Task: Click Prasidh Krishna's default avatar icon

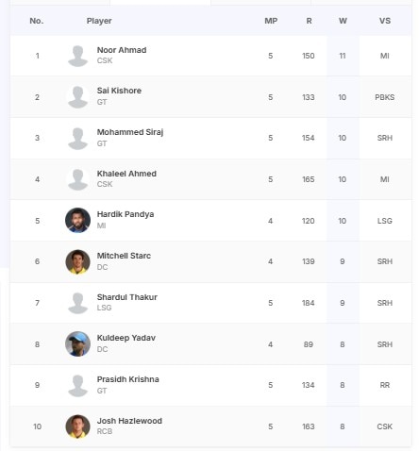Action: [x=77, y=385]
